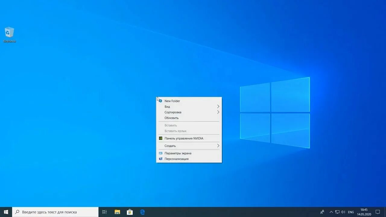Screen dimensions: 386x217
Task: Click the taskbar search box
Action: click(x=55, y=212)
